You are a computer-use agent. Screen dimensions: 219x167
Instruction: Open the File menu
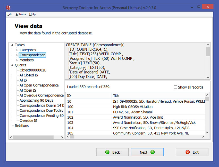[x=10, y=14]
